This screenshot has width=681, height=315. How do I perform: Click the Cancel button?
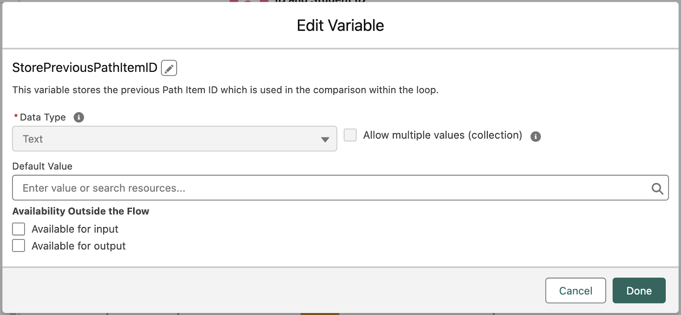pyautogui.click(x=575, y=291)
